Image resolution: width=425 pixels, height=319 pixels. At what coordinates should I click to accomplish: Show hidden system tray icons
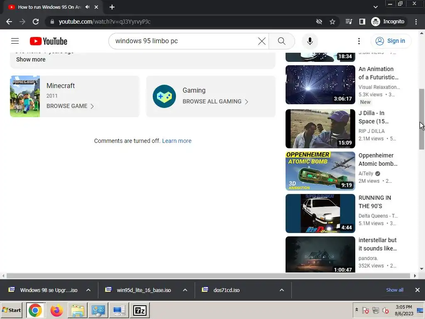coord(357,310)
